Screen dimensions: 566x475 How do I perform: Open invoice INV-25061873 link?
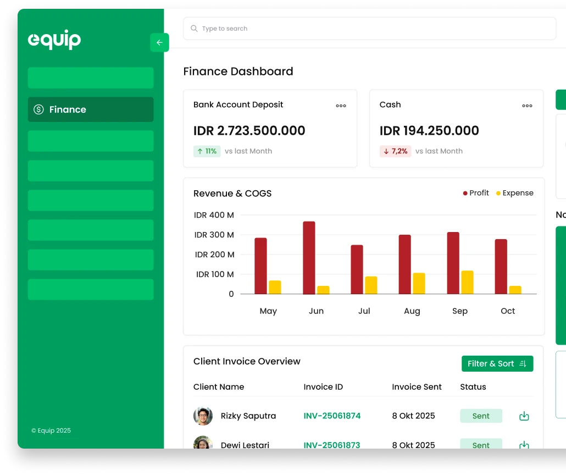point(332,444)
